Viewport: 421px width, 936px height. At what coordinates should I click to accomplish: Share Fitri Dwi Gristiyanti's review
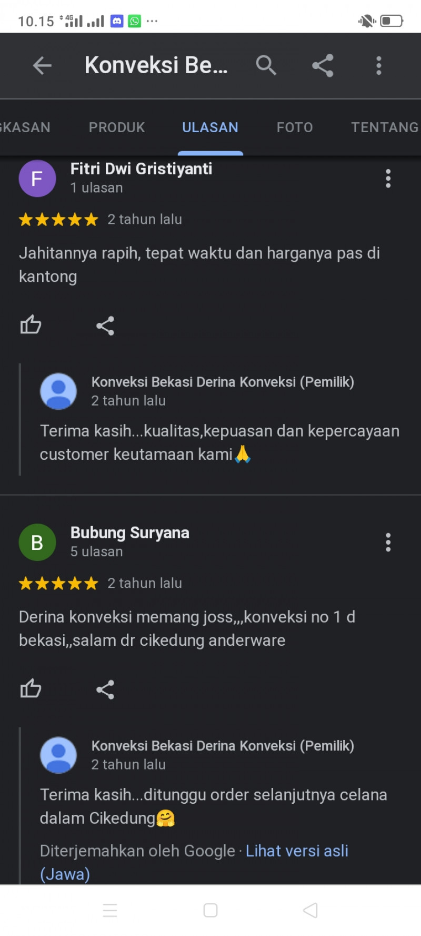point(105,326)
